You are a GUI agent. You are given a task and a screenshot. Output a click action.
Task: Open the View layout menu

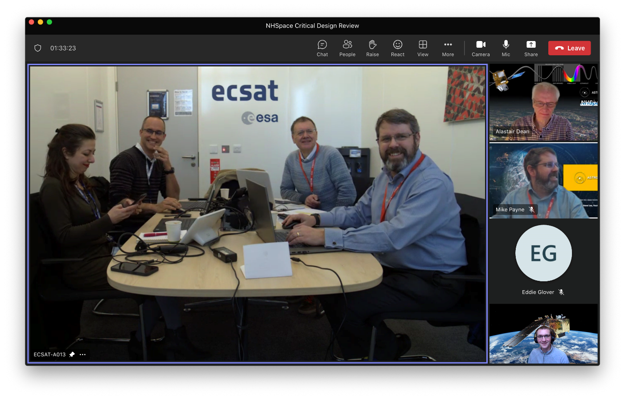tap(423, 48)
